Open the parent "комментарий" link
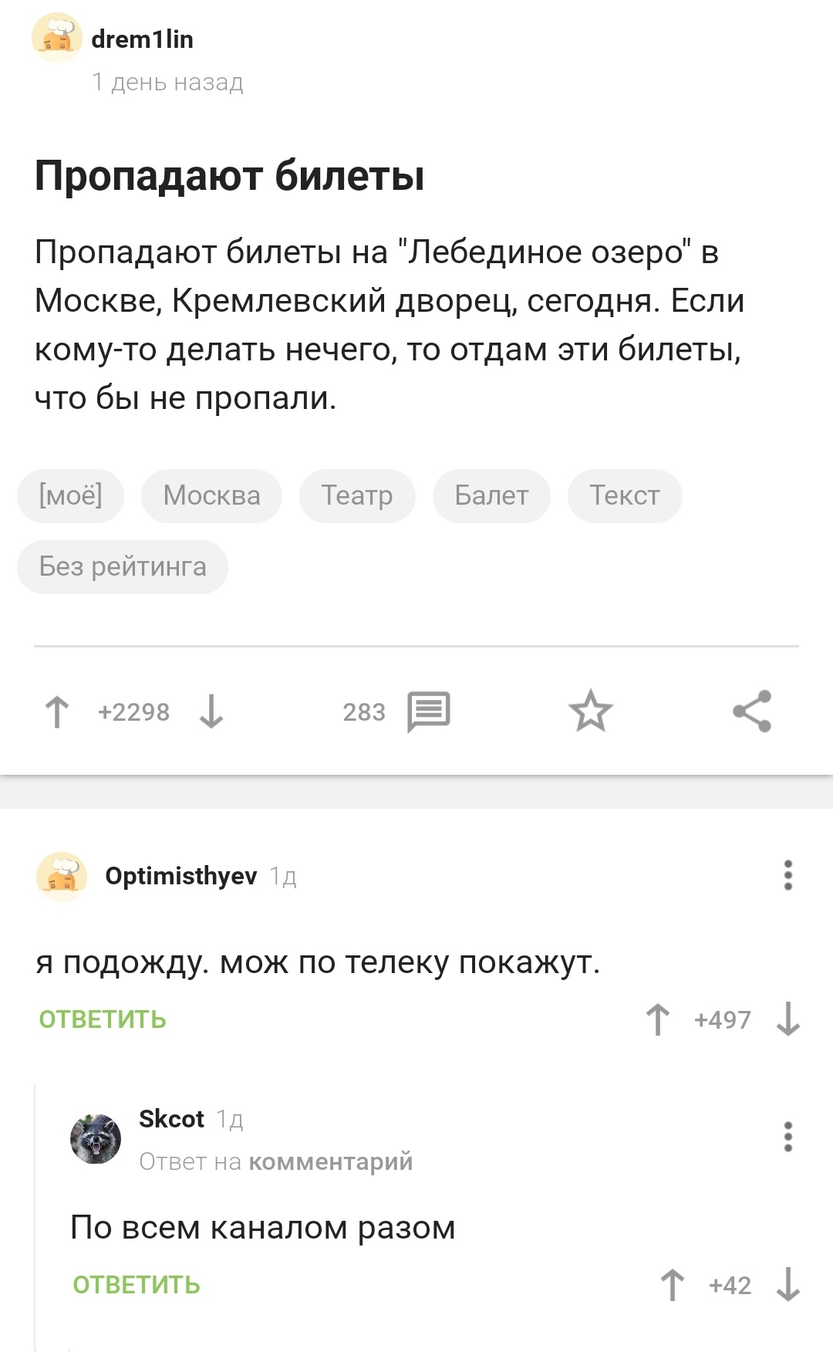 pos(331,1161)
